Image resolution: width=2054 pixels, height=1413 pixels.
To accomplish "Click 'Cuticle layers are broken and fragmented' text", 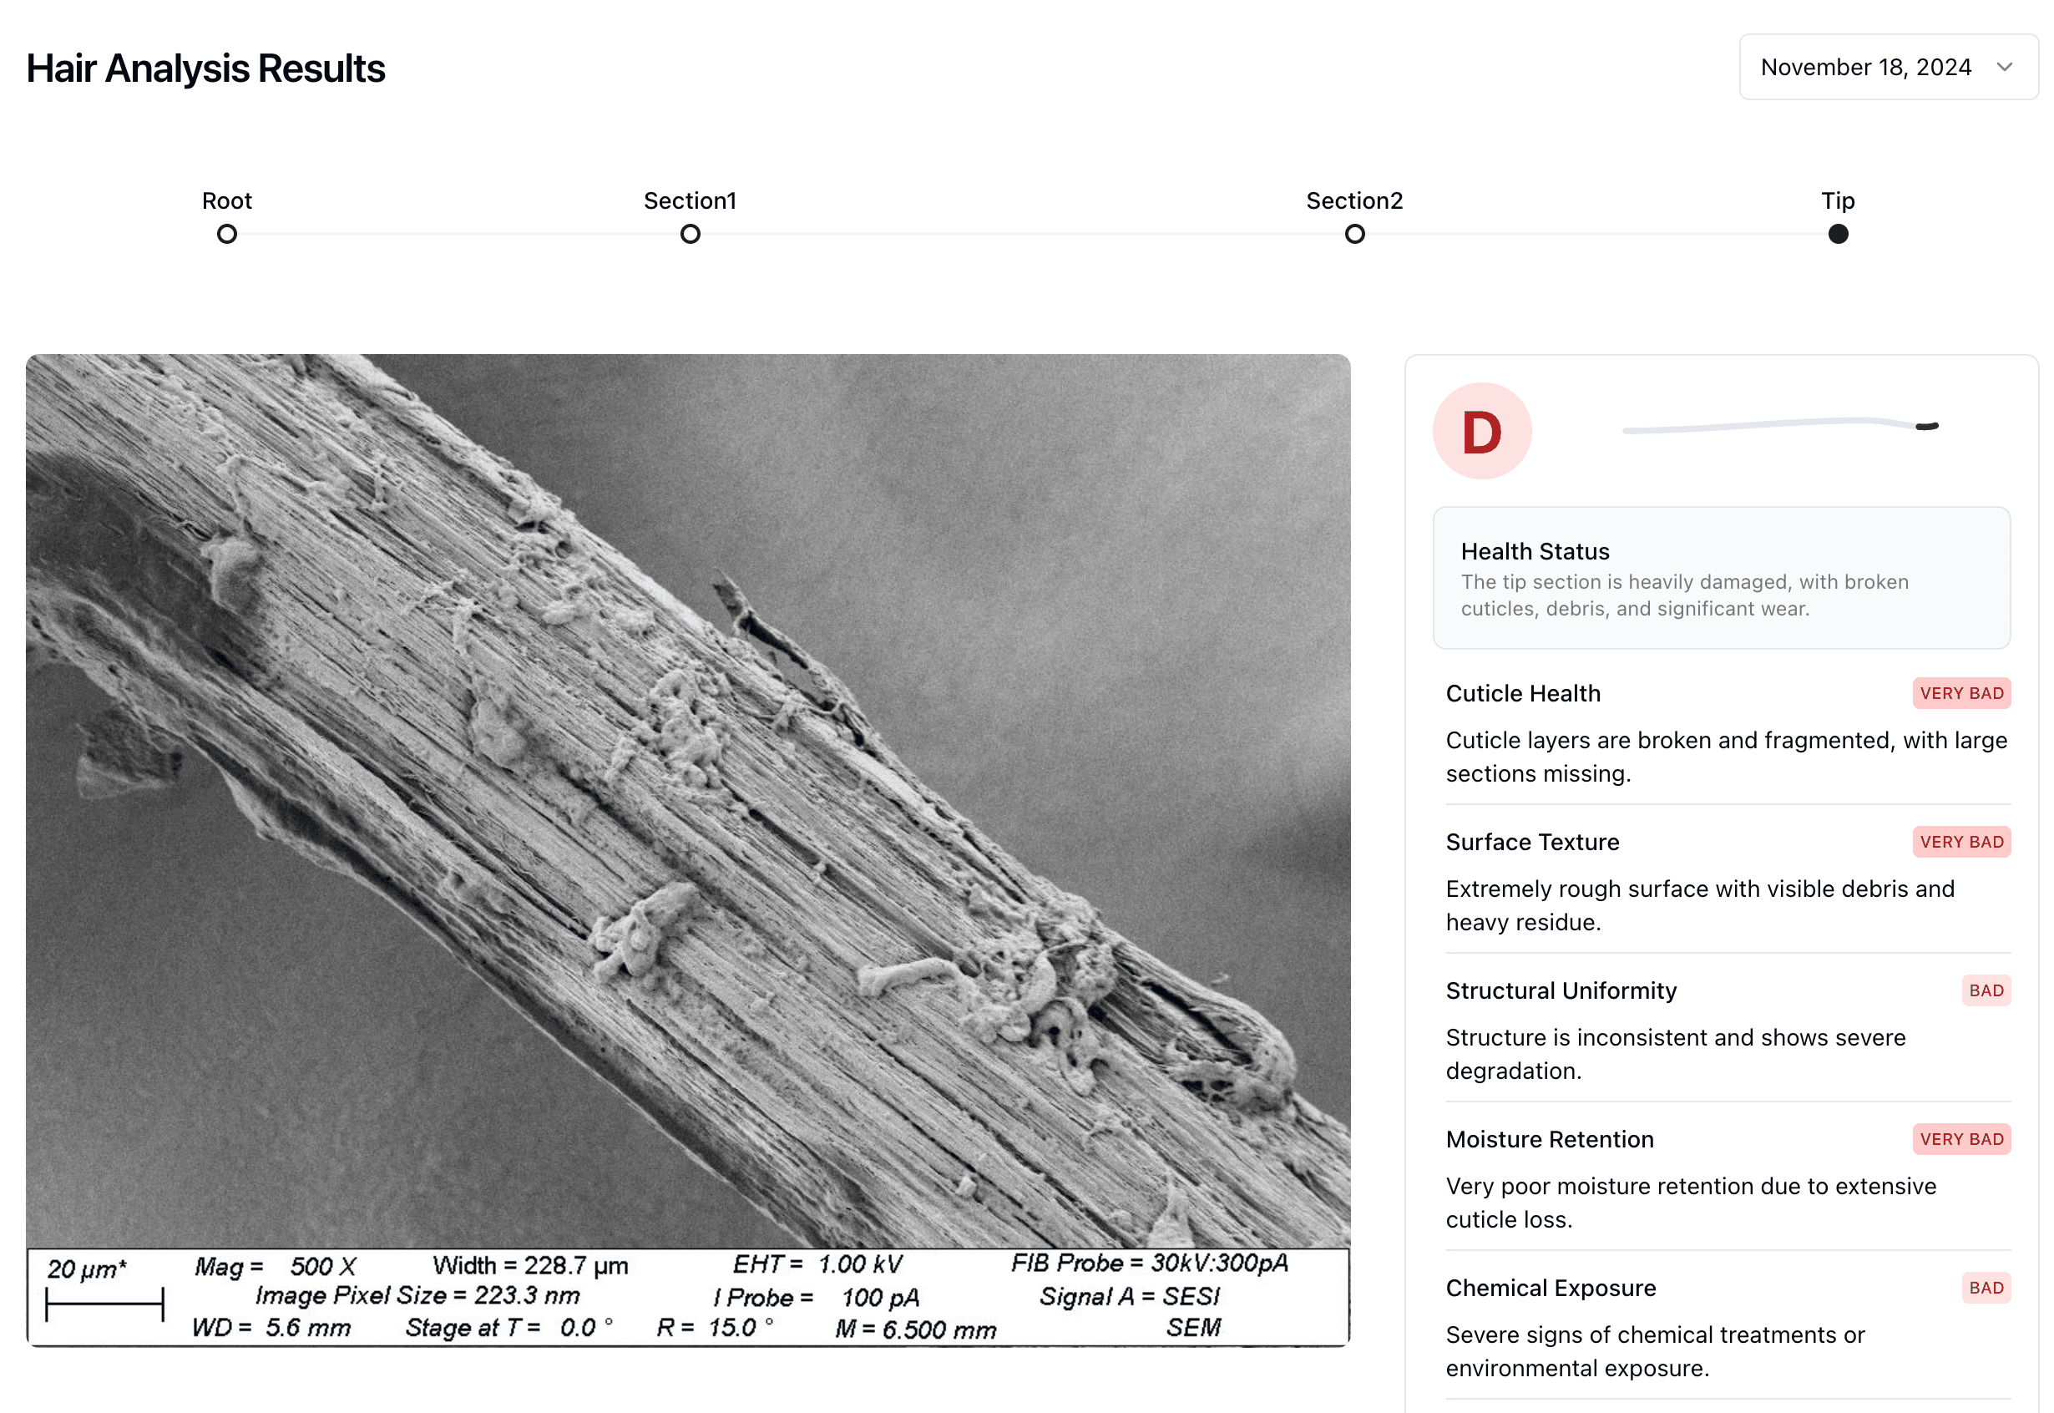I will point(1726,757).
